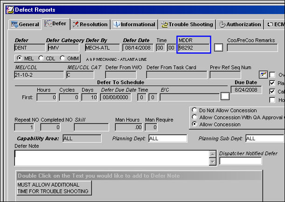Choose Do Not Allow Concession option
This screenshot has width=285, height=202.
click(x=195, y=110)
